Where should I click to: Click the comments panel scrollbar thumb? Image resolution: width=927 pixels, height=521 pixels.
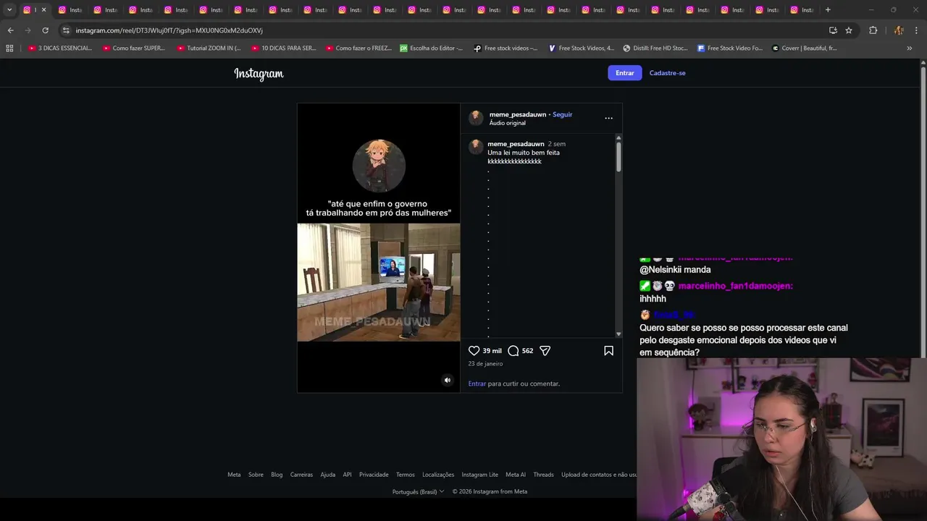click(618, 156)
